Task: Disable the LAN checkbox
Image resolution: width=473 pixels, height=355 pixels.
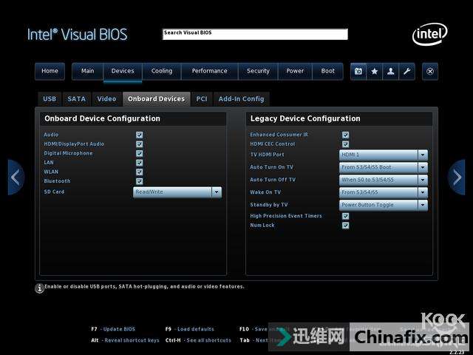Action: coord(140,163)
